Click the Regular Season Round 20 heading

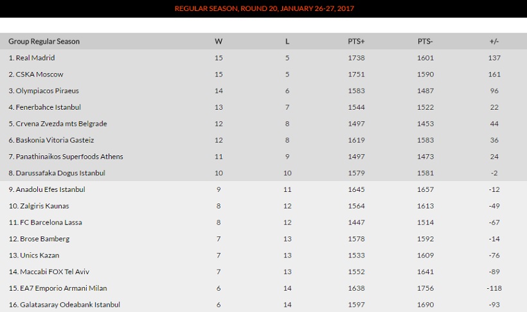click(264, 8)
